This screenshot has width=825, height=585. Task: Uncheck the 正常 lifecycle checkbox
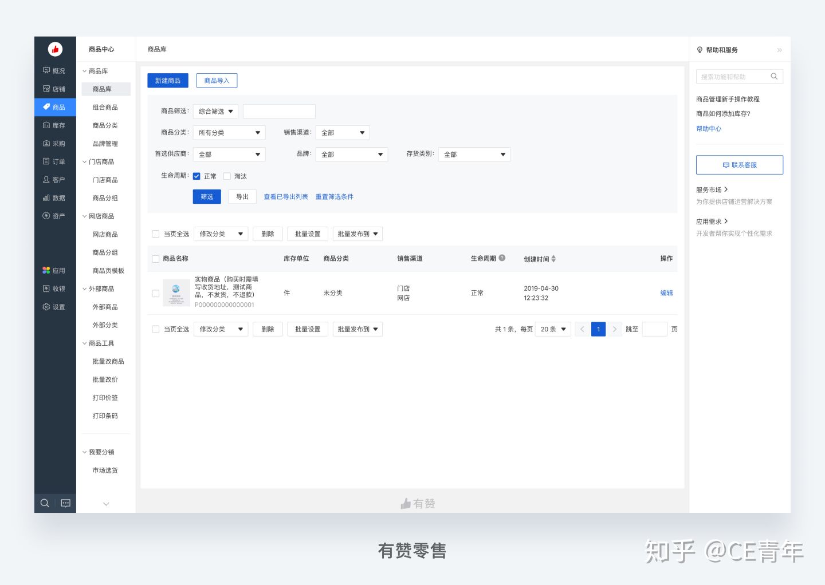point(197,176)
